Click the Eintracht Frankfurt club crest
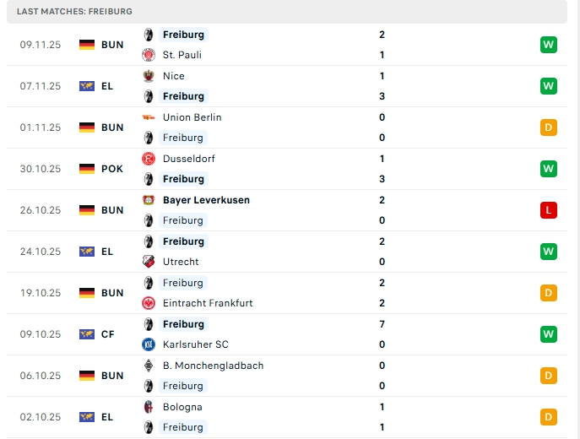The width and height of the screenshot is (580, 439). point(149,303)
